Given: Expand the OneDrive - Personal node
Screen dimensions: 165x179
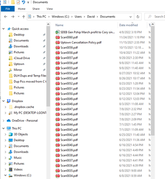Looking at the screenshot, I should pyautogui.click(x=4, y=120).
